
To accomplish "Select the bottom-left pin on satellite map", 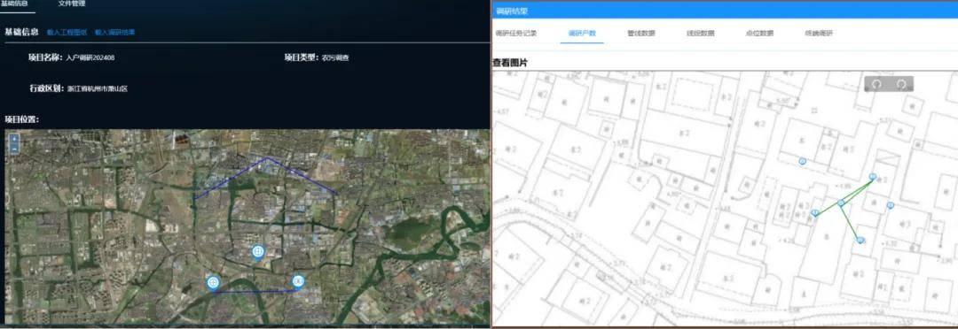I will click(x=213, y=283).
